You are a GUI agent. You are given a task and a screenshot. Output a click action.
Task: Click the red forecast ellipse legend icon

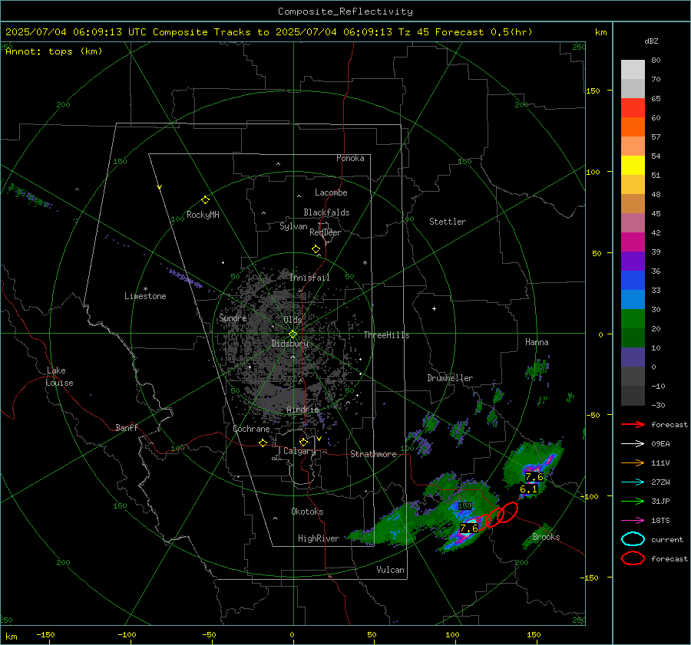(633, 558)
